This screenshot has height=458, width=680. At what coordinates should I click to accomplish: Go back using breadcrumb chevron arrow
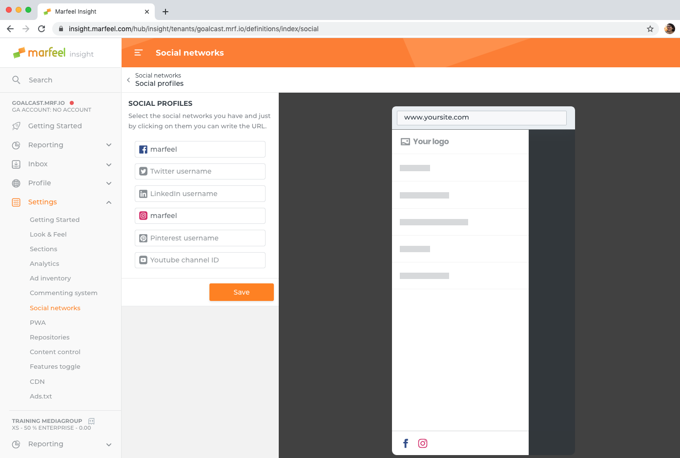click(128, 80)
